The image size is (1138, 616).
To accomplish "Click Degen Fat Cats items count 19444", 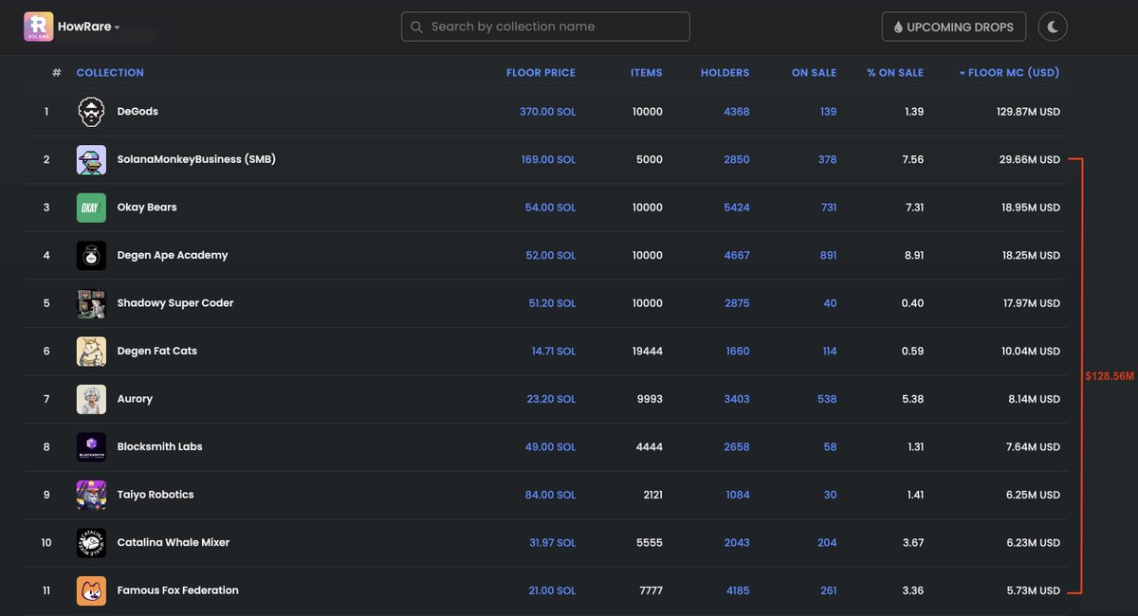I will click(647, 351).
